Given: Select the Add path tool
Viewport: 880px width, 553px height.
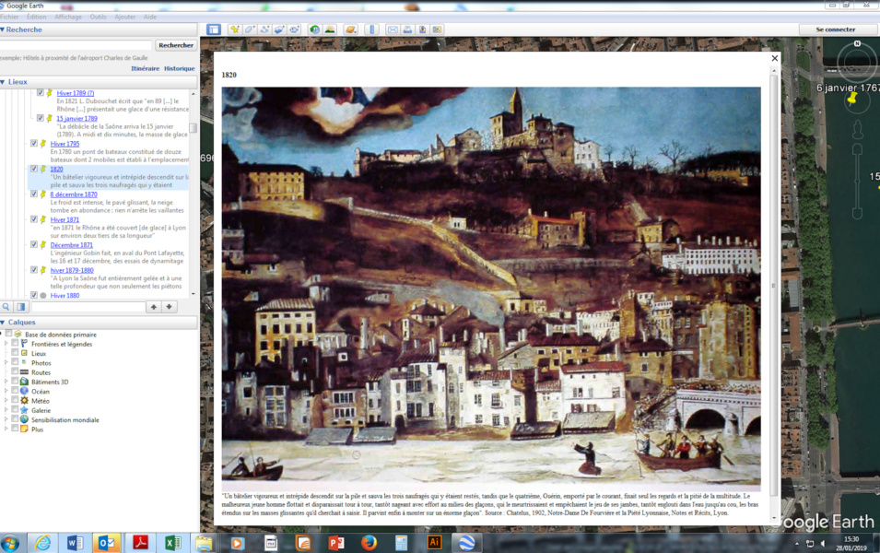Looking at the screenshot, I should (264, 29).
